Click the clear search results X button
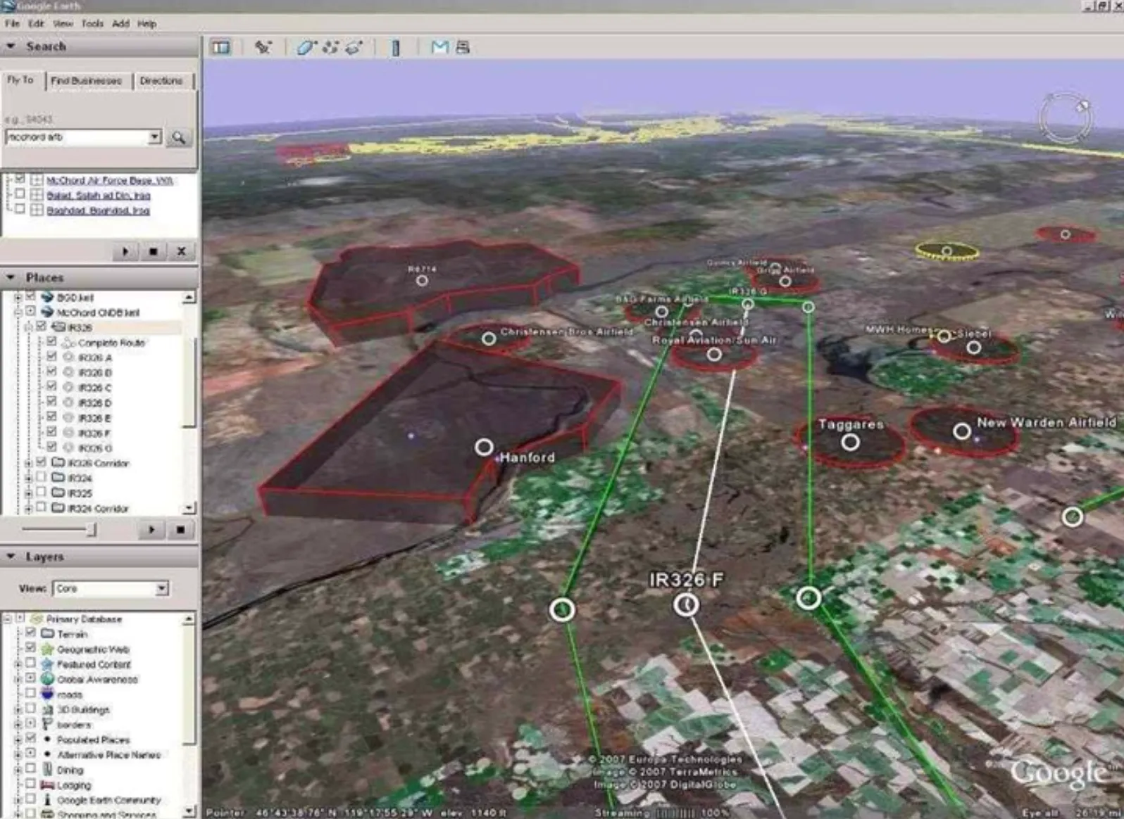Viewport: 1124px width, 819px height. point(181,251)
